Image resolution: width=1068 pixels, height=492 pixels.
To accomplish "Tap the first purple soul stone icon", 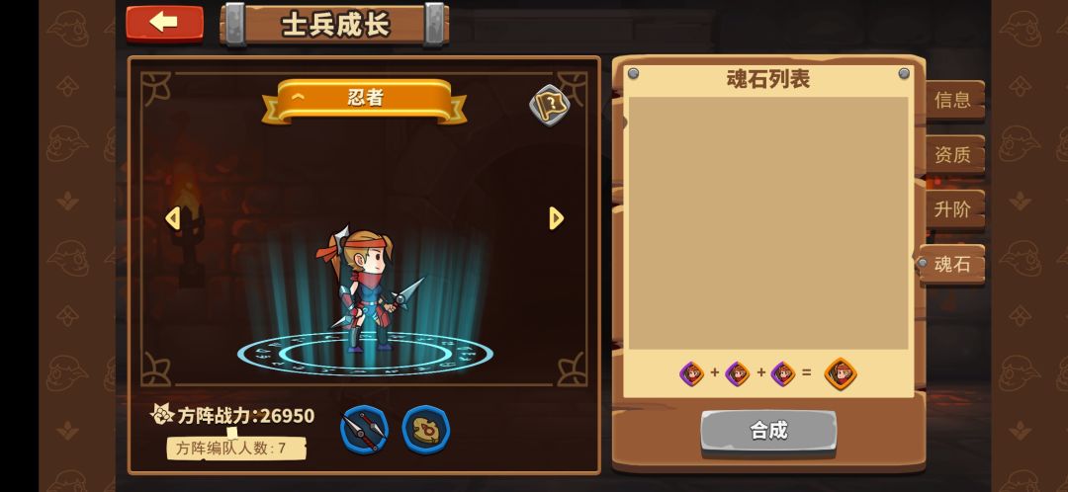I will click(692, 373).
